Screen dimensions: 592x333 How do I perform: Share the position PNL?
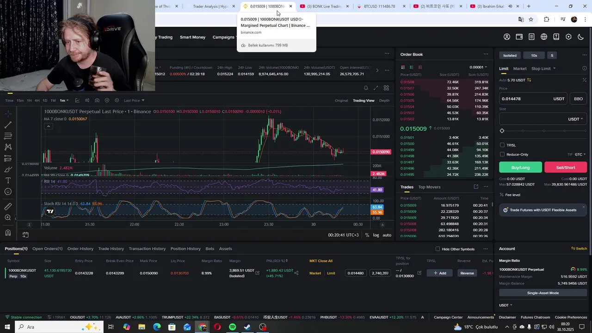pos(296,273)
